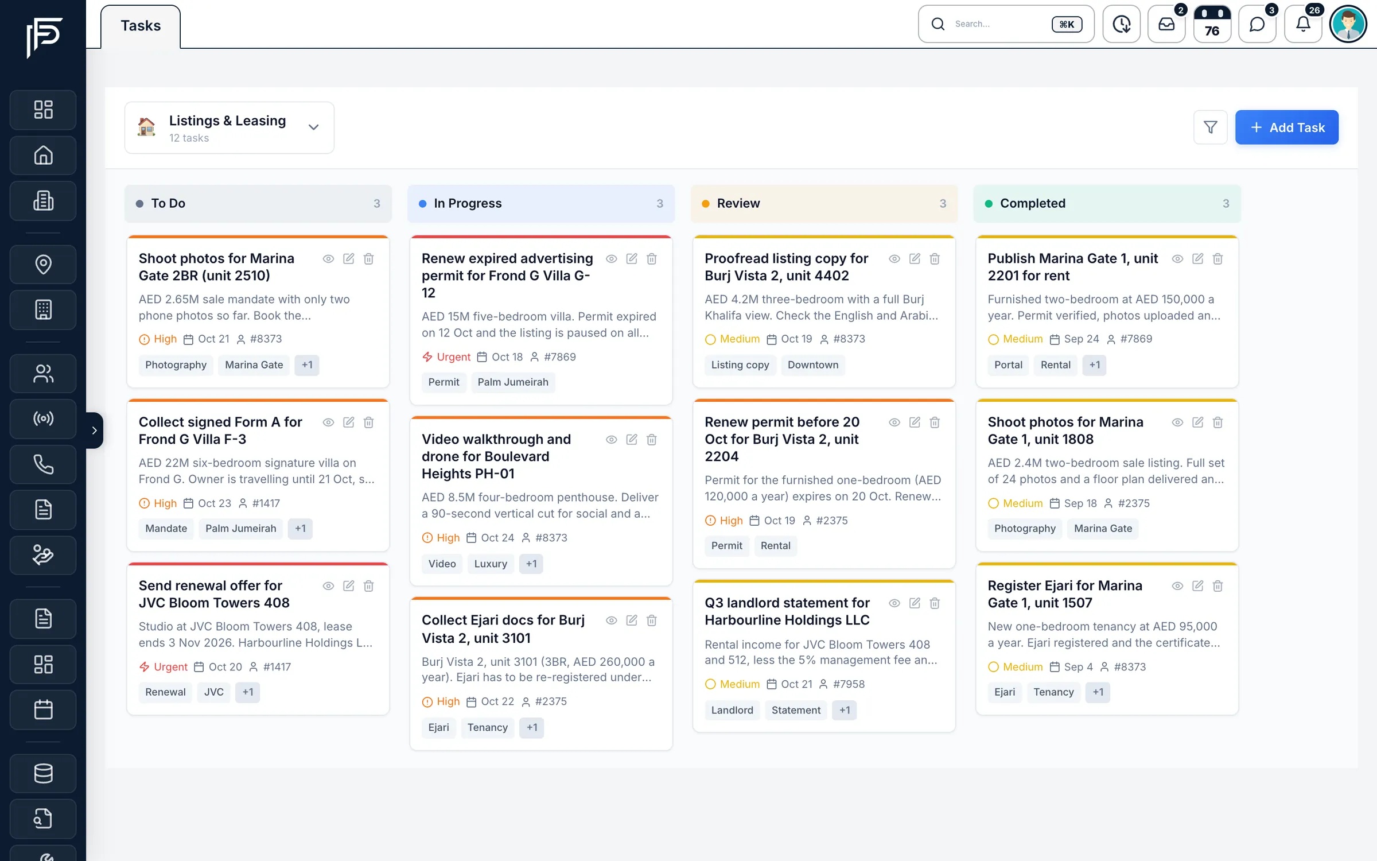Screen dimensions: 1377x861
Task: Click the To Do column header
Action: 258,203
